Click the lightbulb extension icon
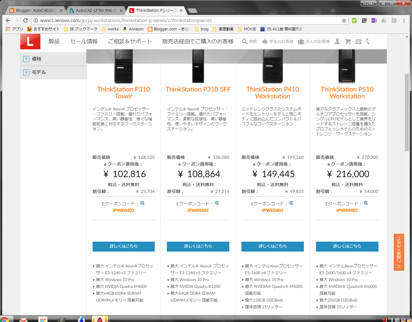 point(364,20)
